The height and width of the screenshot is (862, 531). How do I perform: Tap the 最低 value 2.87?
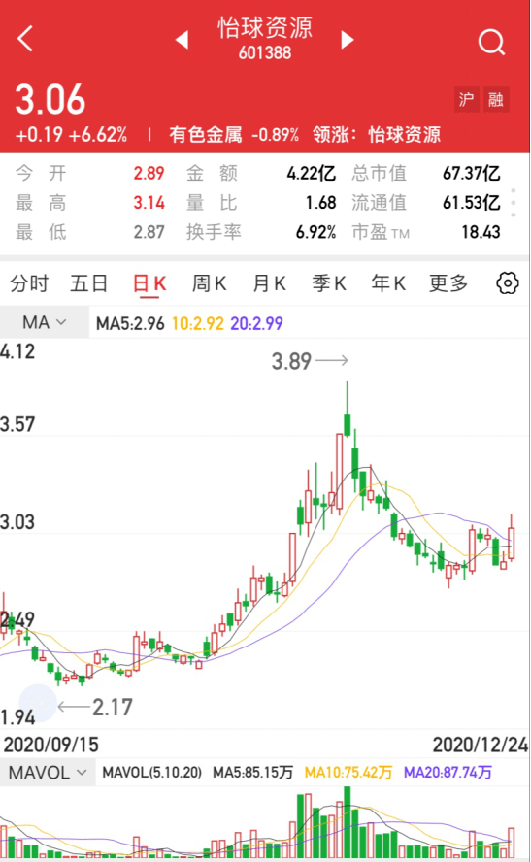click(x=149, y=232)
